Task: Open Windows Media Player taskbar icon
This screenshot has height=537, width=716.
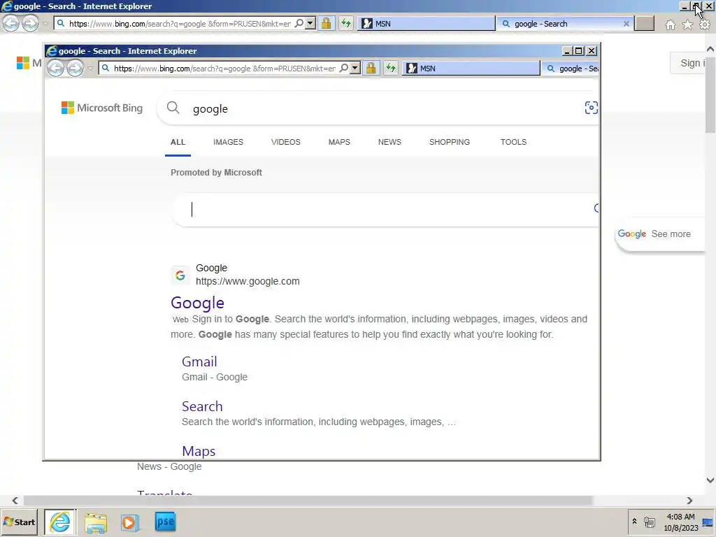Action: (129, 522)
